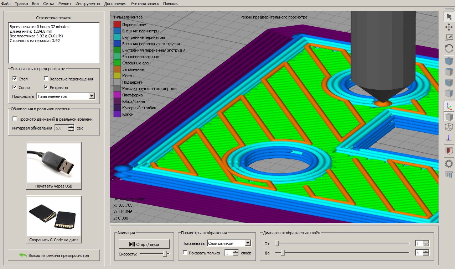Click the Печатать через USB image
455x269 pixels.
[54, 163]
